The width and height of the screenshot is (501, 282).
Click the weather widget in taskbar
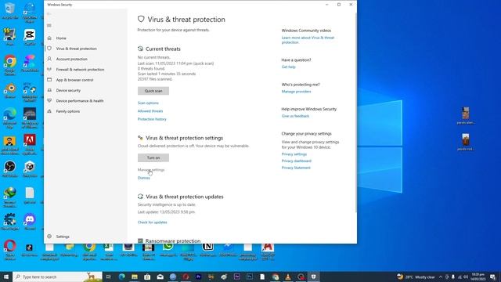coord(416,277)
